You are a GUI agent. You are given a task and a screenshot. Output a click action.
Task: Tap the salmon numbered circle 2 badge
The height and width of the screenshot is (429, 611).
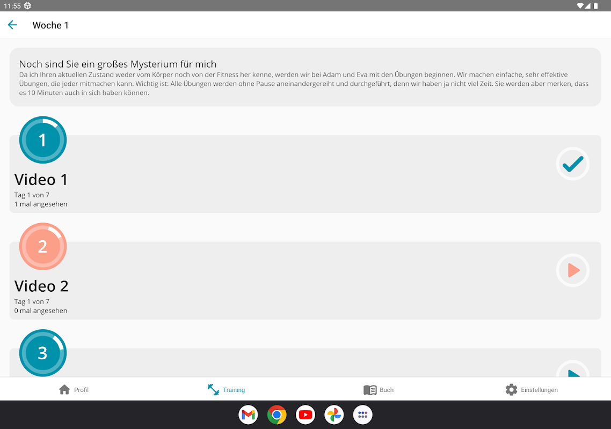pyautogui.click(x=43, y=247)
